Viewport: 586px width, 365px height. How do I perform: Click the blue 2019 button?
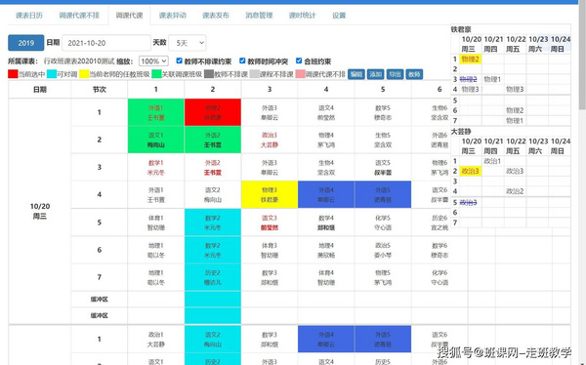click(26, 43)
